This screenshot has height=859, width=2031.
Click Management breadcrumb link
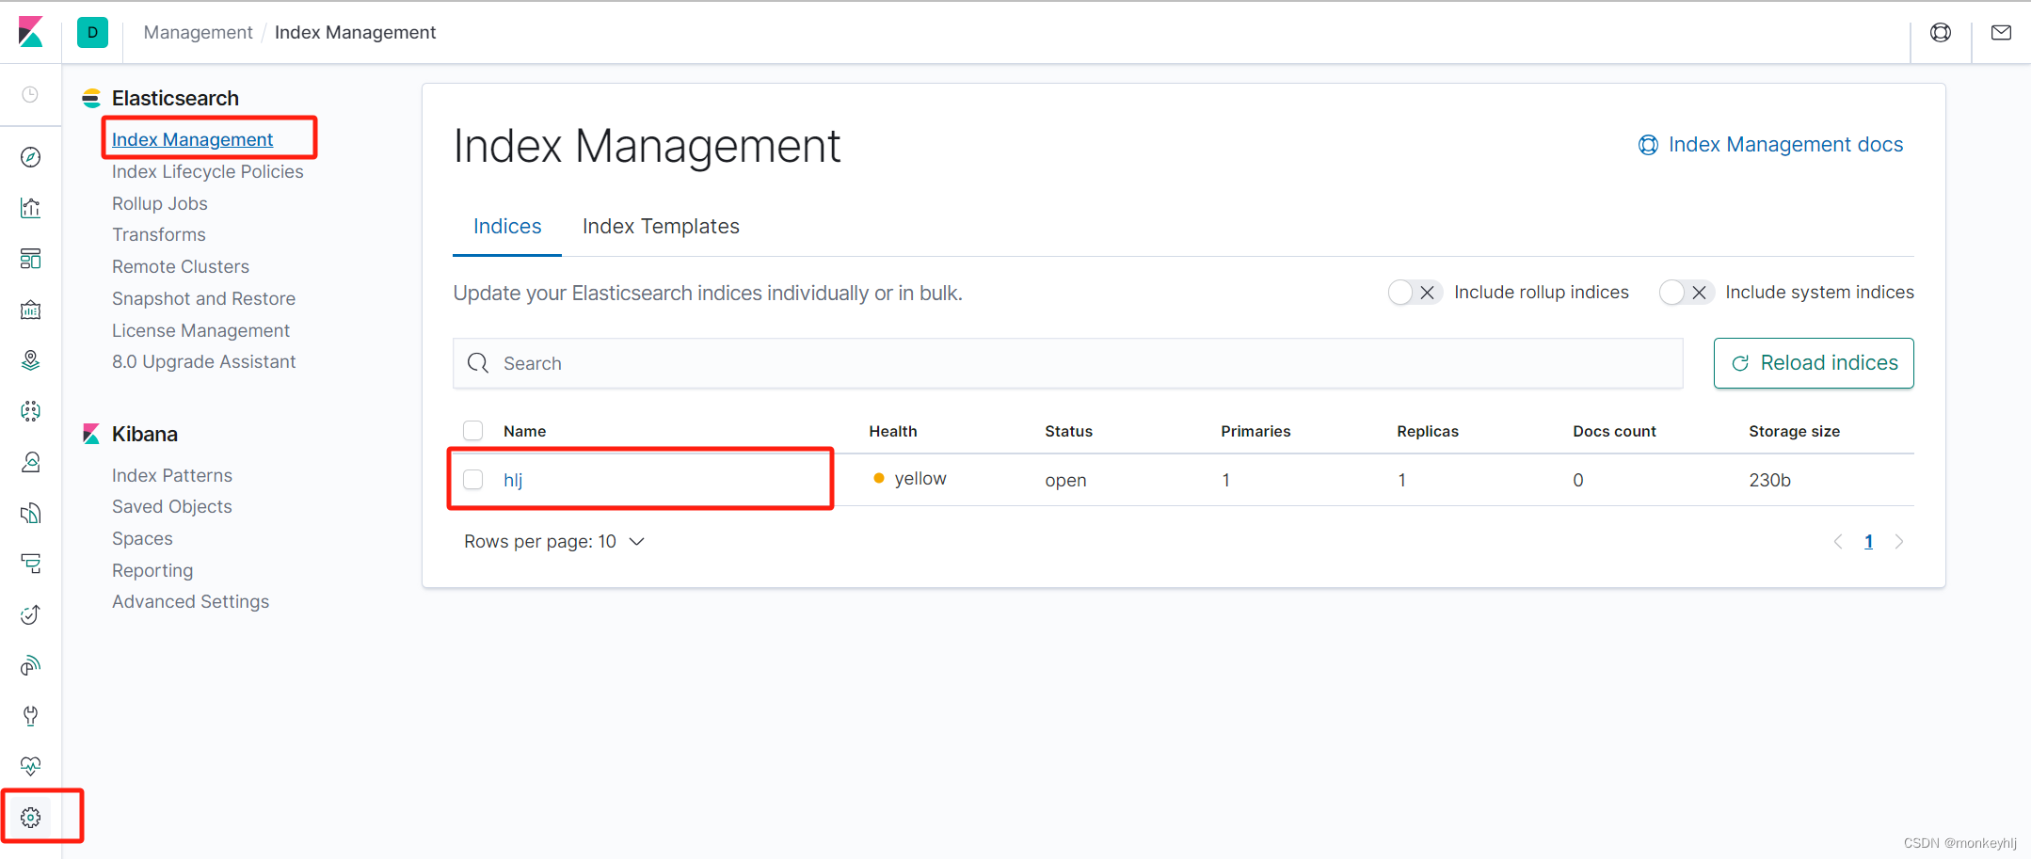[x=198, y=32]
